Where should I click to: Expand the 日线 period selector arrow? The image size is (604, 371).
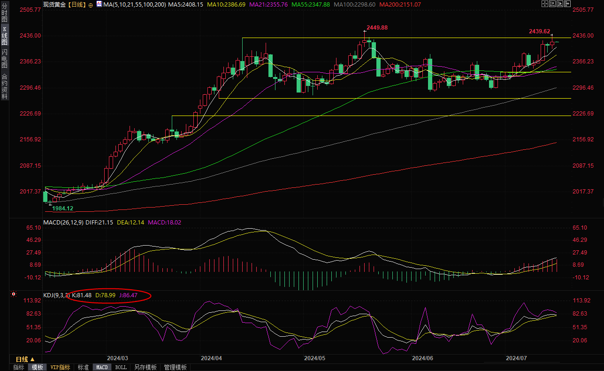point(32,359)
